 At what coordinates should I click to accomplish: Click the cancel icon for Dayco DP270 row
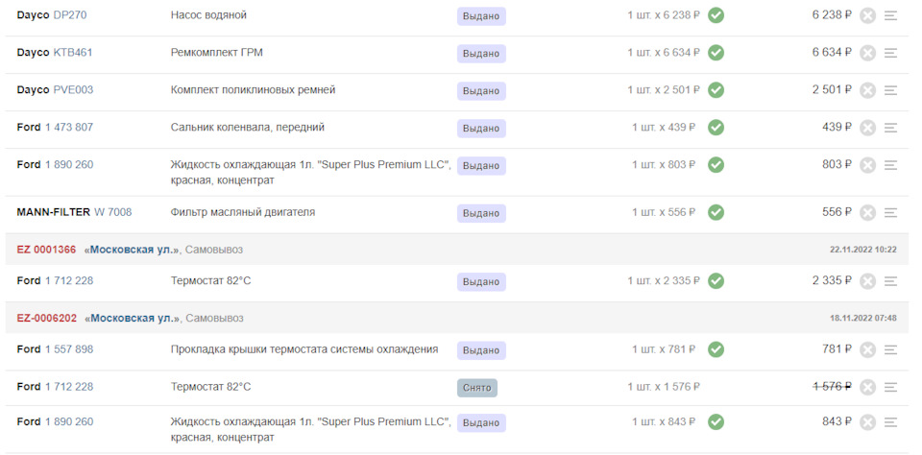pos(868,16)
